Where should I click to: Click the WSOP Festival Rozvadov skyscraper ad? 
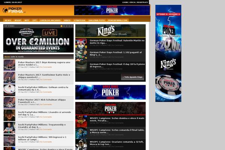pos(168,53)
